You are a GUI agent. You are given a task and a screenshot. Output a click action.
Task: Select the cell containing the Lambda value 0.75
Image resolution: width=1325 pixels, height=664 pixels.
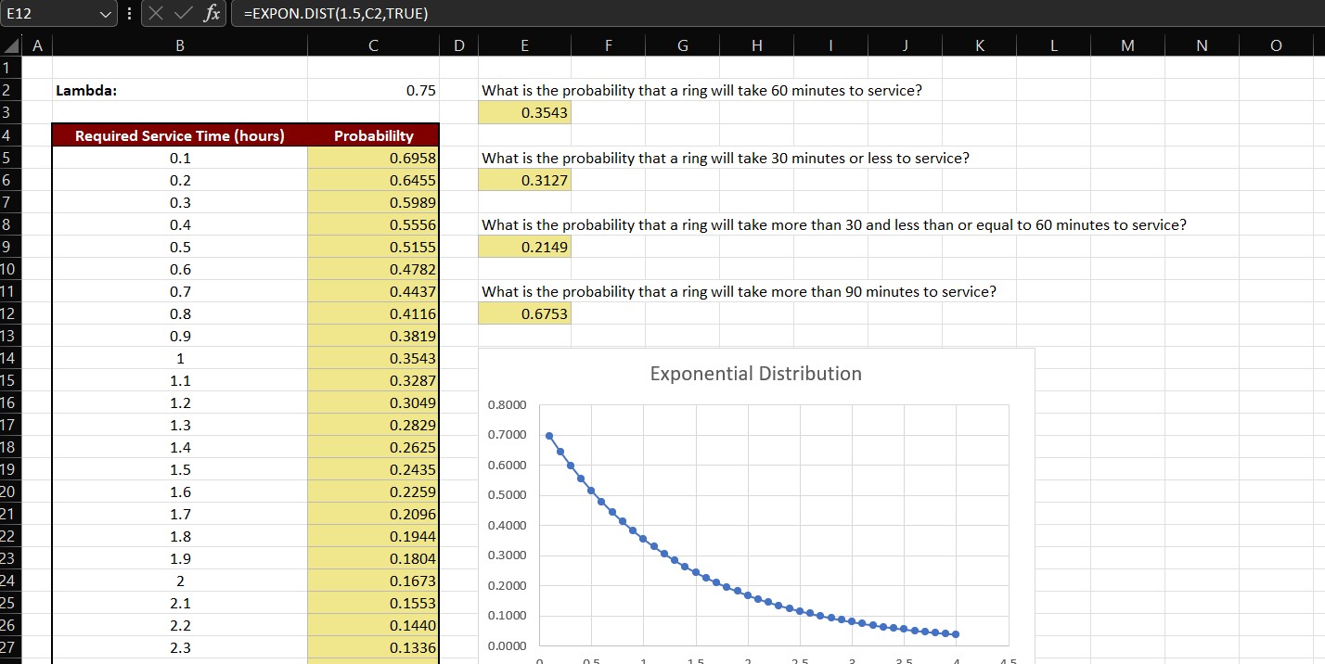[372, 90]
